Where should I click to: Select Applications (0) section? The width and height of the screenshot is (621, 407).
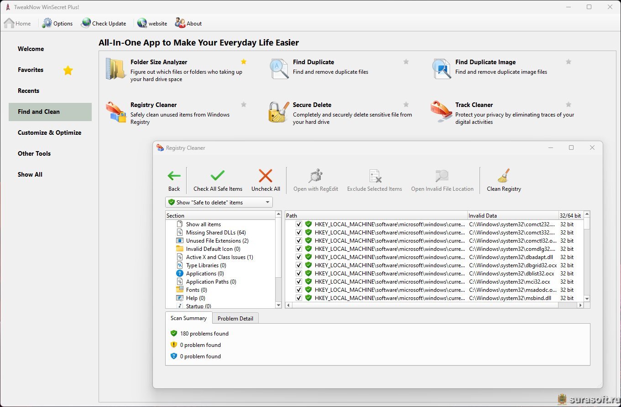(x=205, y=273)
